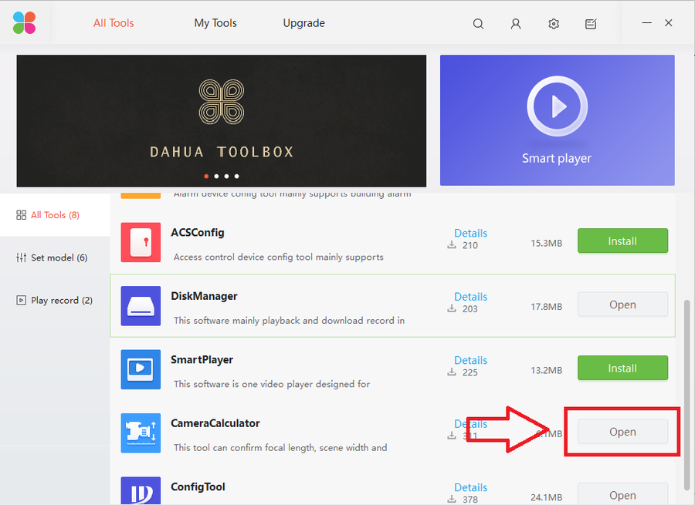Select the SmartPlayer app icon
Image resolution: width=695 pixels, height=505 pixels.
coord(141,369)
